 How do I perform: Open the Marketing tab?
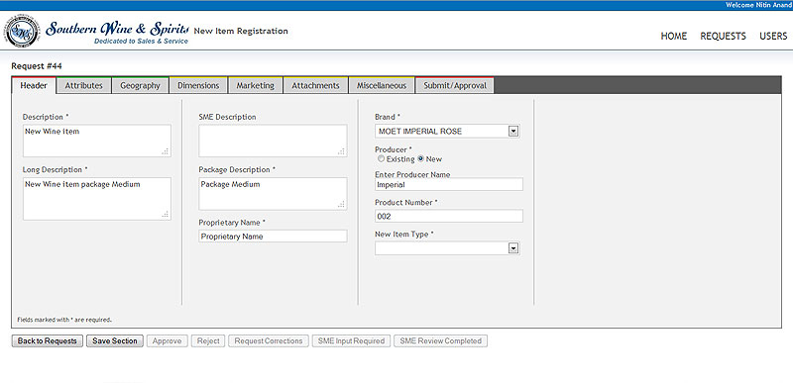256,86
